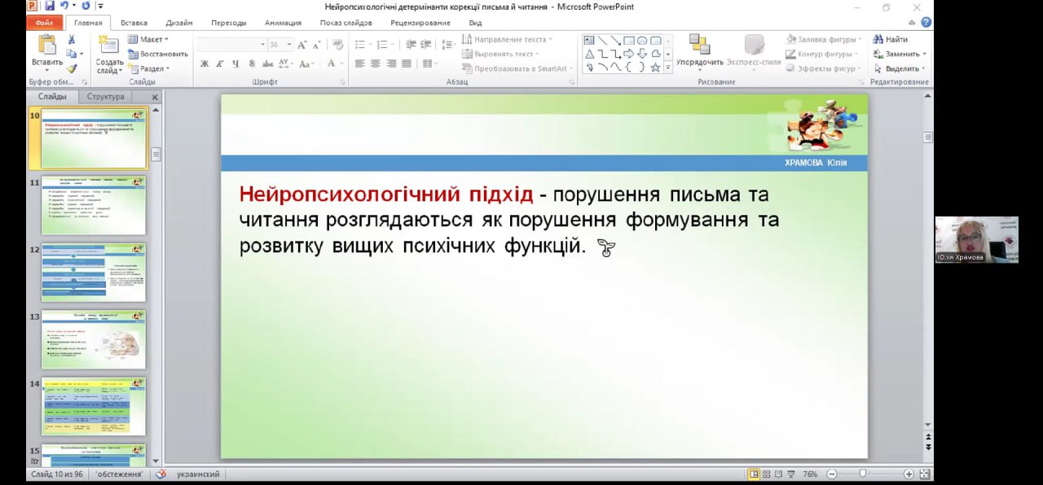This screenshot has width=1043, height=485.
Task: Click the PowerPoint Help question mark icon
Action: coord(926,23)
